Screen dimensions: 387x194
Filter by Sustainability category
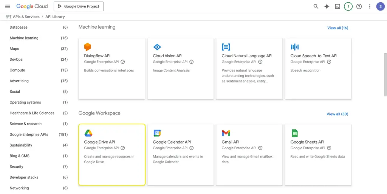point(39,145)
